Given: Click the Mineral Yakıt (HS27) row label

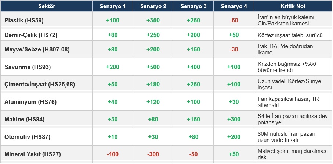Looking at the screenshot, I should click(33, 154).
